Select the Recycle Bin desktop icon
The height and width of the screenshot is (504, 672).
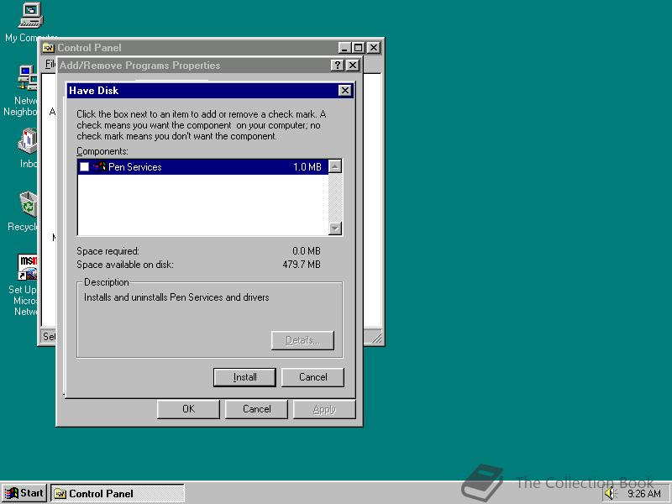[x=29, y=204]
